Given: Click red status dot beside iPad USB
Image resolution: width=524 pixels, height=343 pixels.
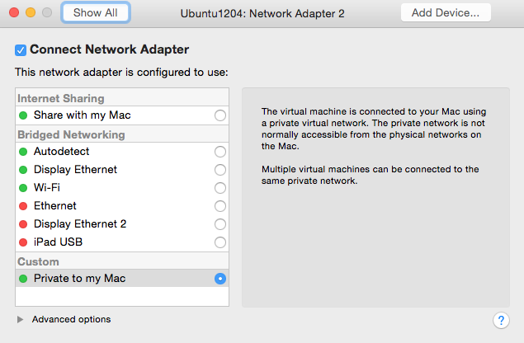Looking at the screenshot, I should coord(23,242).
